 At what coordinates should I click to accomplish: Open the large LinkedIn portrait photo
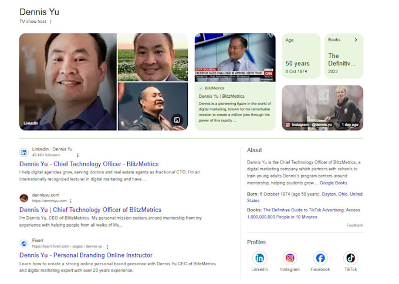[x=68, y=82]
